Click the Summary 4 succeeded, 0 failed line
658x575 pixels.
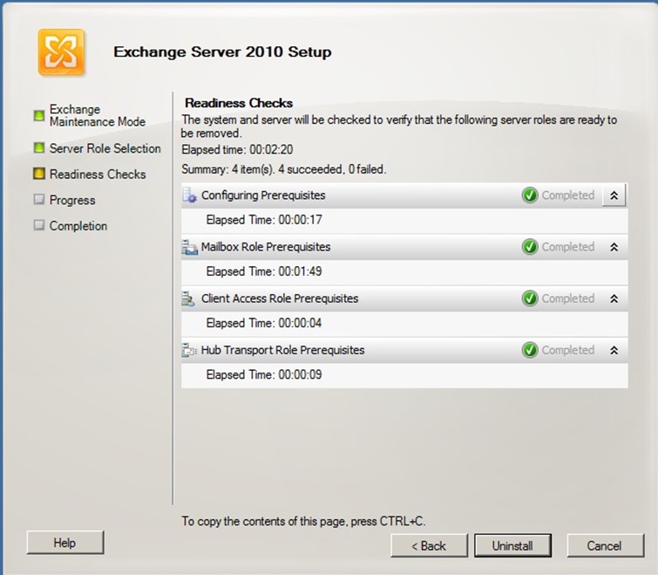click(283, 169)
